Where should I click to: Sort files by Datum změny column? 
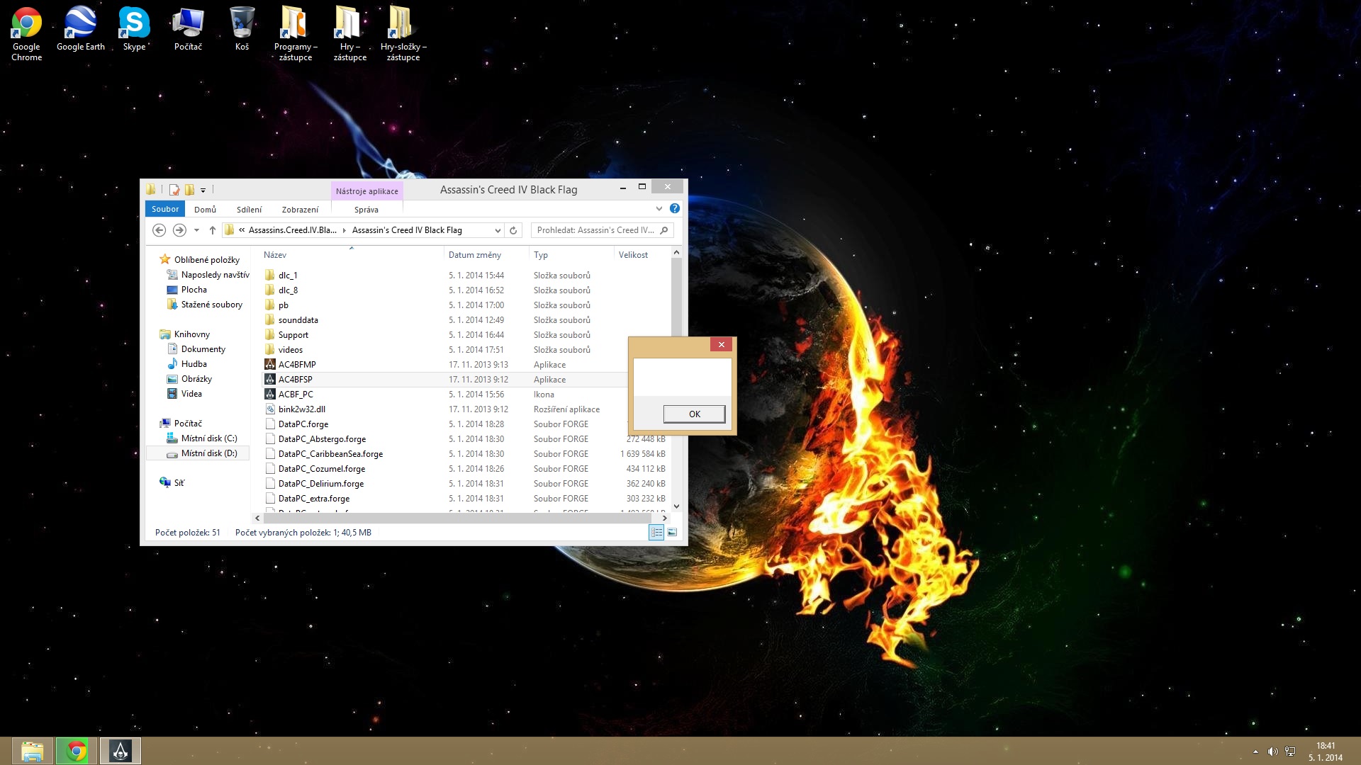[475, 255]
